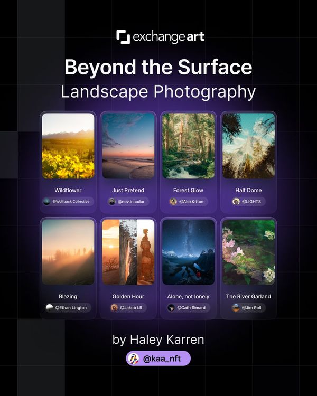Click the @Wolfpack Collective artist tag

click(x=68, y=202)
